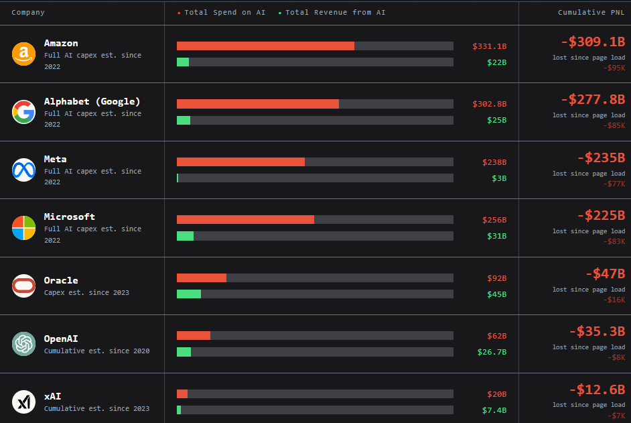Select Oracle's green AI revenue bar
631x423 pixels.
coord(189,294)
